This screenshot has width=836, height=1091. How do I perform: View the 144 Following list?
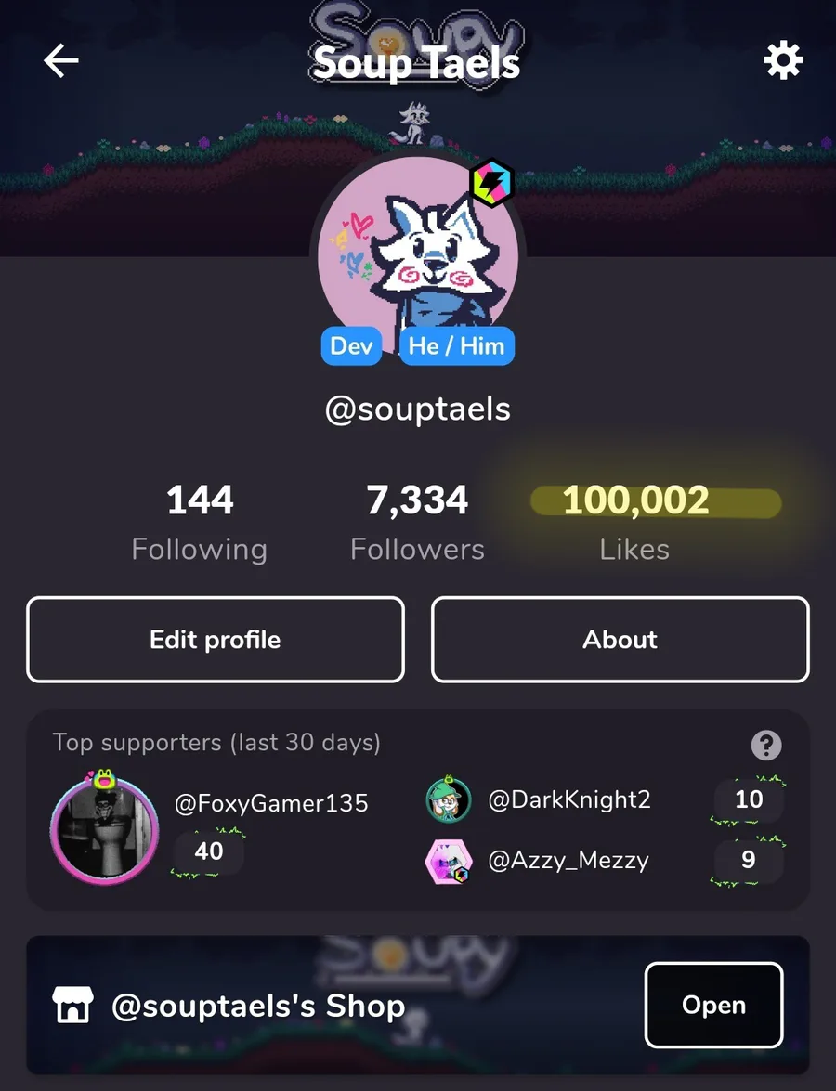200,523
